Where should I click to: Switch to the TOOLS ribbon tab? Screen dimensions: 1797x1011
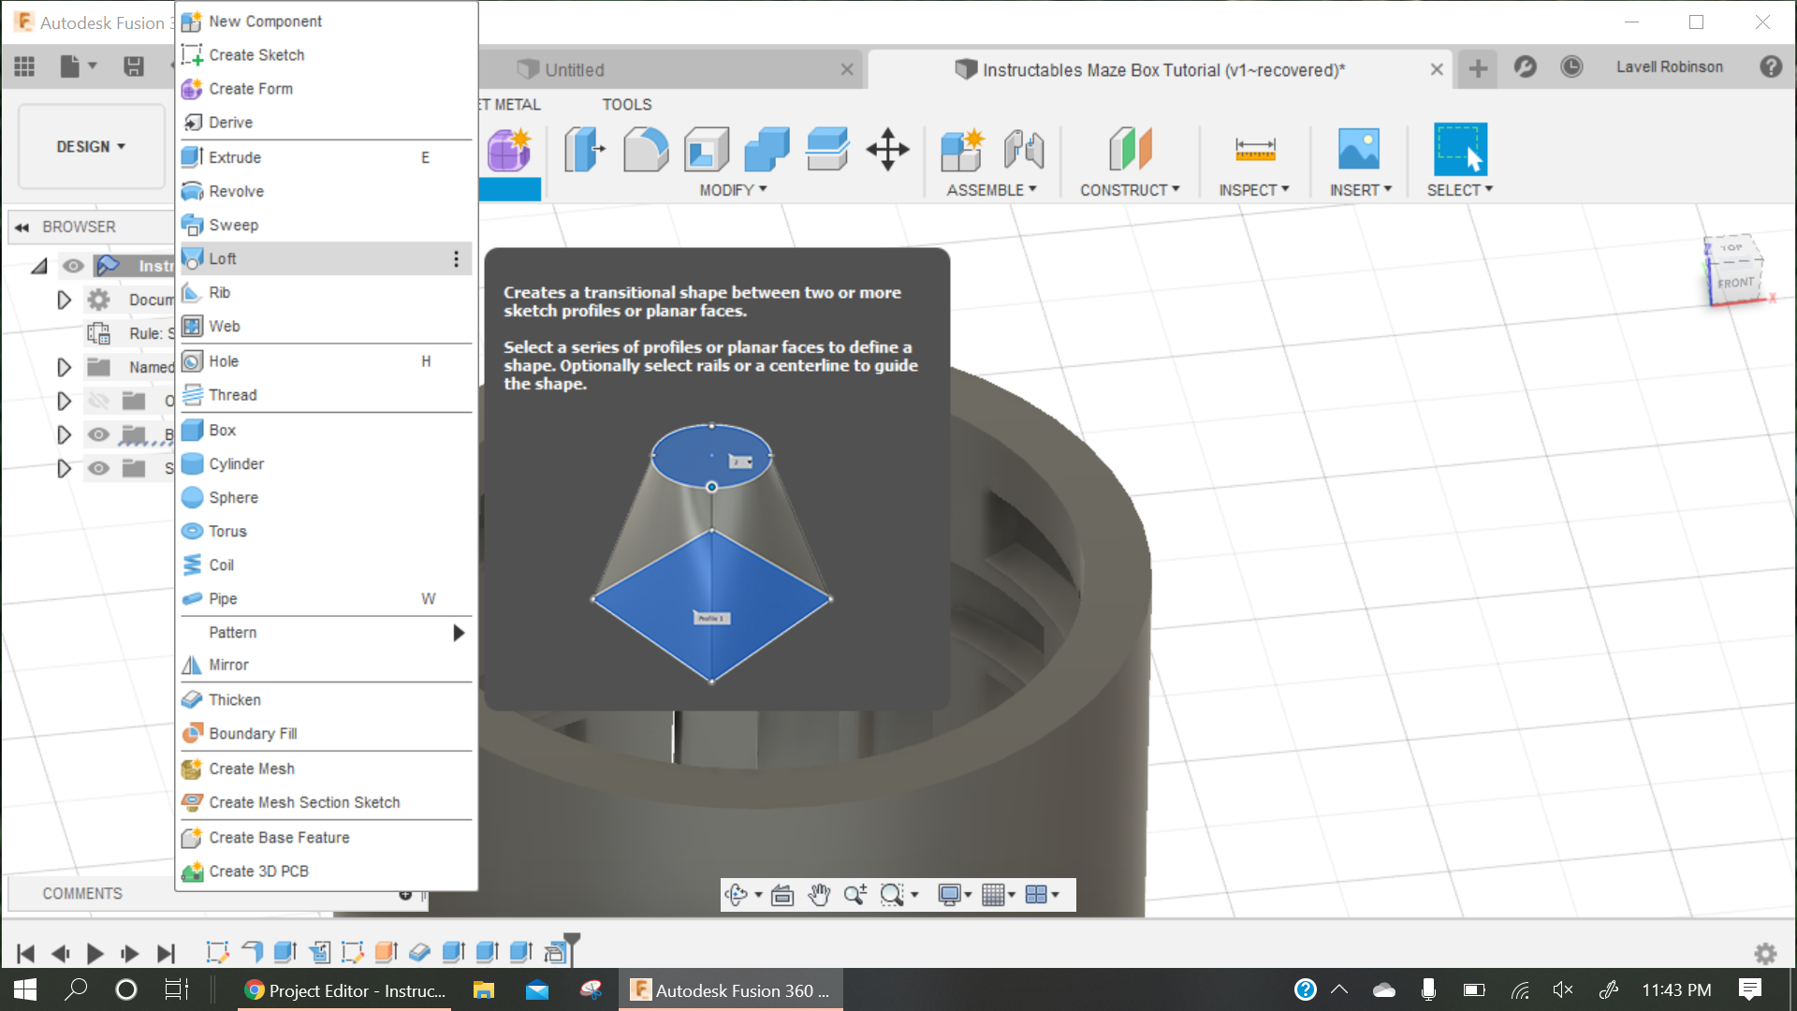(x=626, y=104)
